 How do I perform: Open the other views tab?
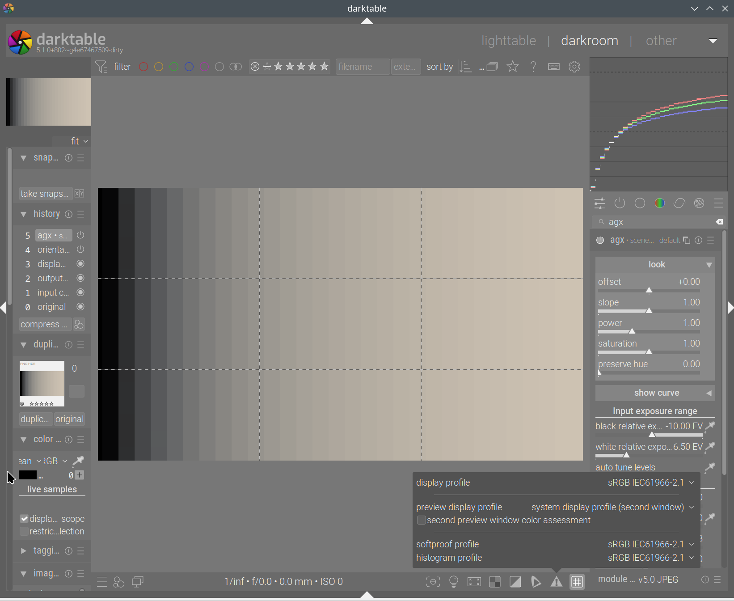point(661,41)
